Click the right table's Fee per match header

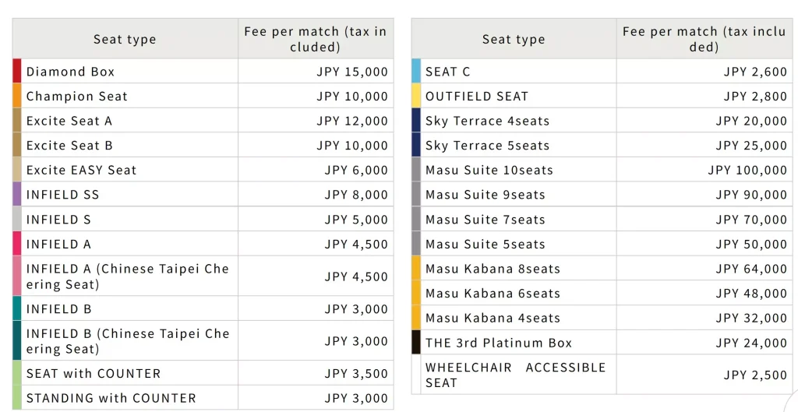tap(703, 39)
